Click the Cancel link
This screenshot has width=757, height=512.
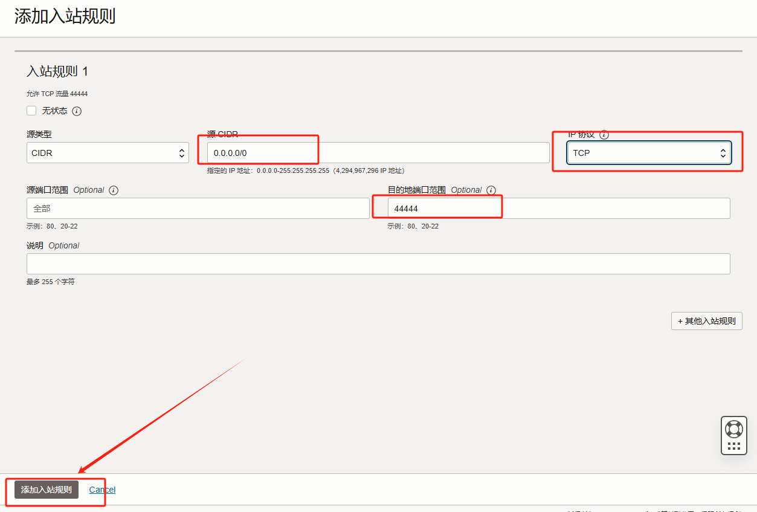[x=102, y=490]
